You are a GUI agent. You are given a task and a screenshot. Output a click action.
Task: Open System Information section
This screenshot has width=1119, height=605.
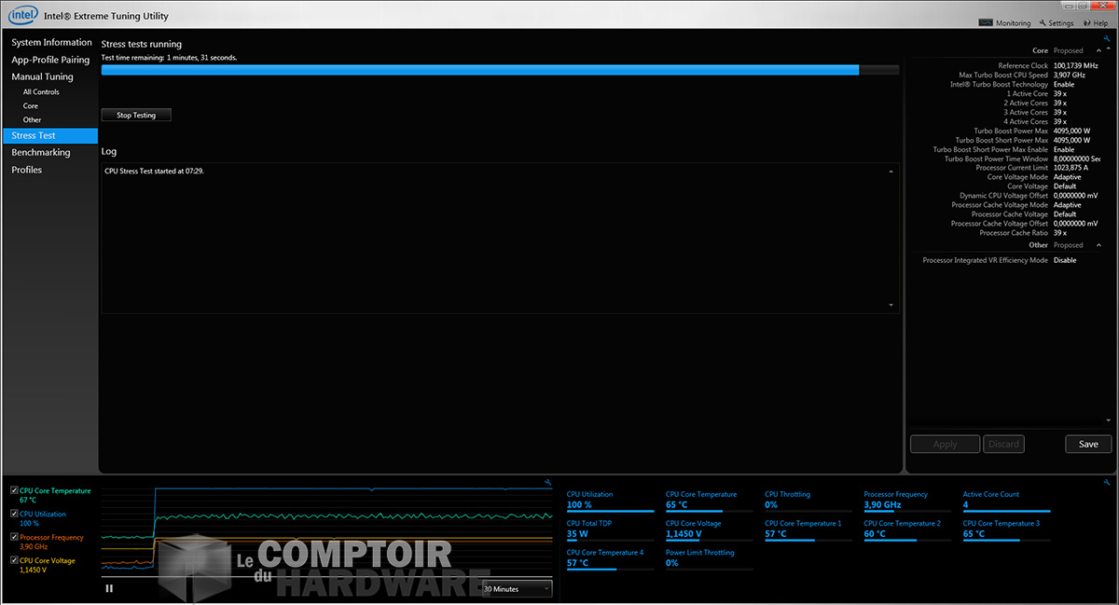coord(52,43)
